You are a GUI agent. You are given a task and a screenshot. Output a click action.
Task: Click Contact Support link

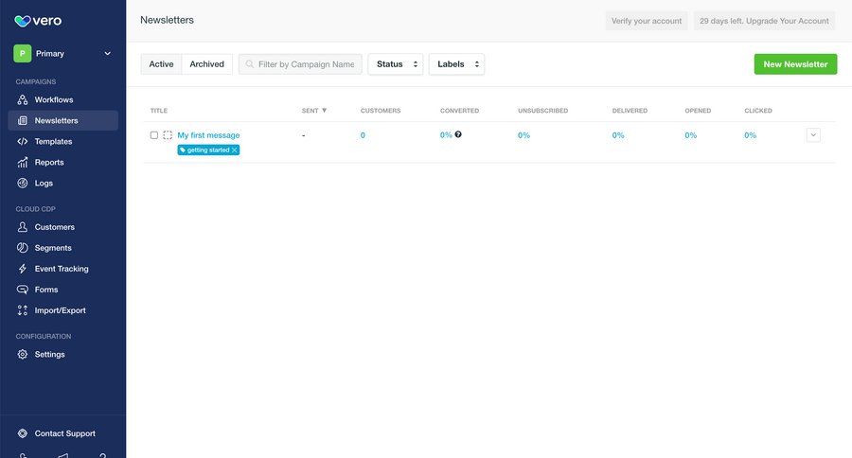[63, 433]
